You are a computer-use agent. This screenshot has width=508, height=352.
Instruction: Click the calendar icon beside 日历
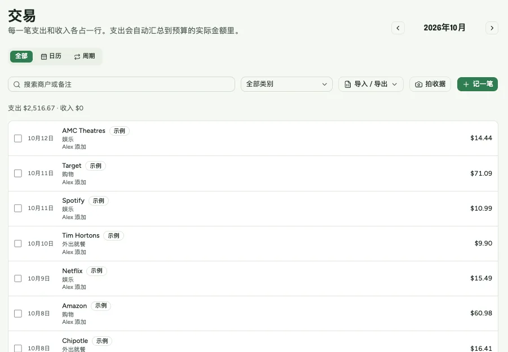tap(44, 57)
